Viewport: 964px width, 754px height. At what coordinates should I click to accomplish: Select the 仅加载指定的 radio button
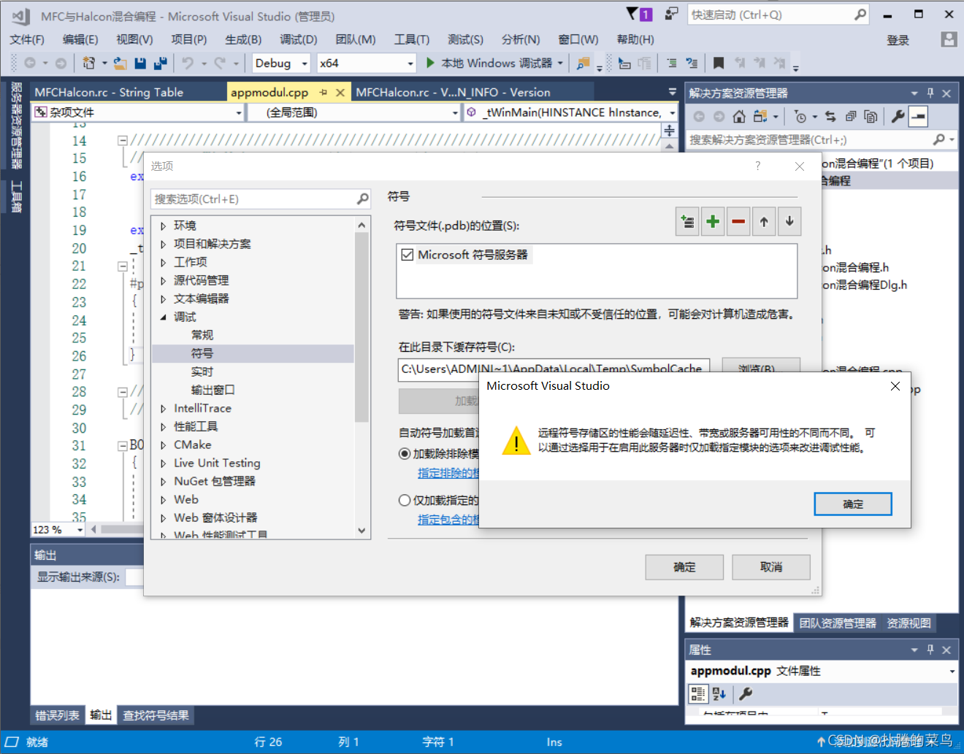[405, 500]
